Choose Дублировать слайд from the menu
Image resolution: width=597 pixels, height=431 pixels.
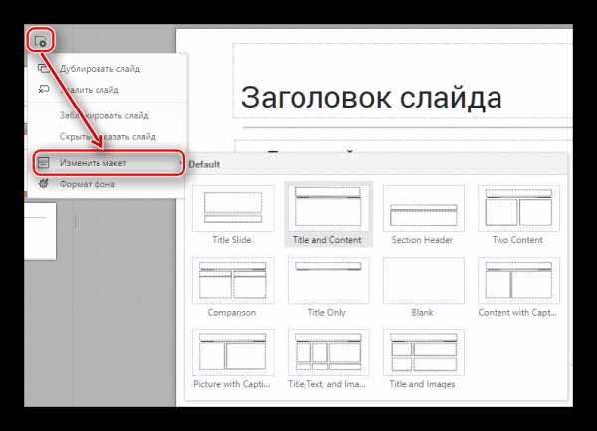click(107, 69)
